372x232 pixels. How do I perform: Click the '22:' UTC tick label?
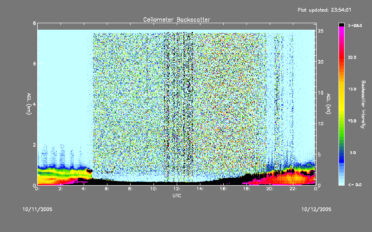point(293,189)
